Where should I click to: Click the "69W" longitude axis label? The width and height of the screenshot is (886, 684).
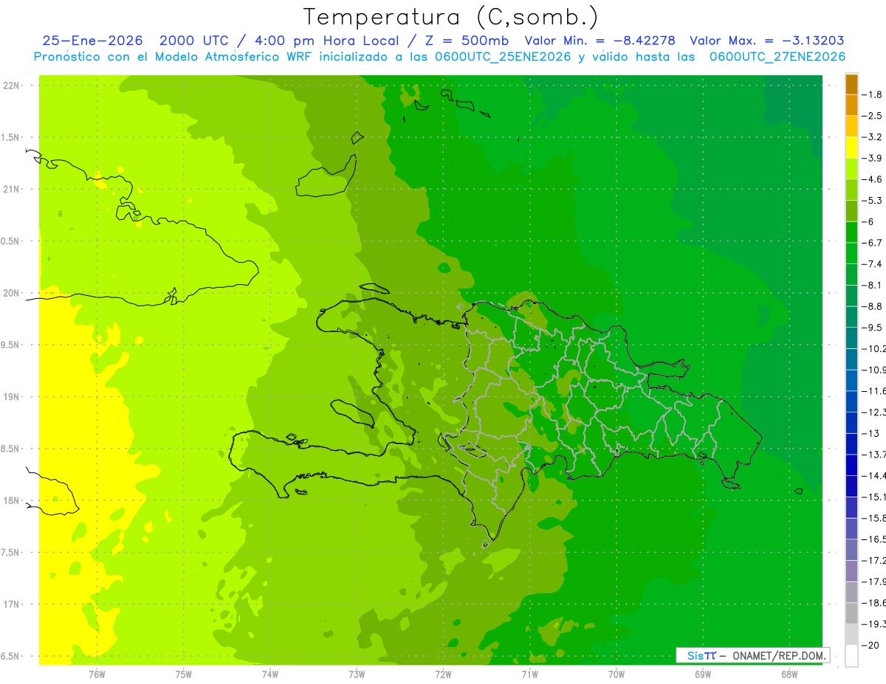click(702, 674)
